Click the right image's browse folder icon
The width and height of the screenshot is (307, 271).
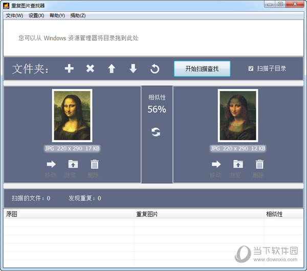coord(238,164)
